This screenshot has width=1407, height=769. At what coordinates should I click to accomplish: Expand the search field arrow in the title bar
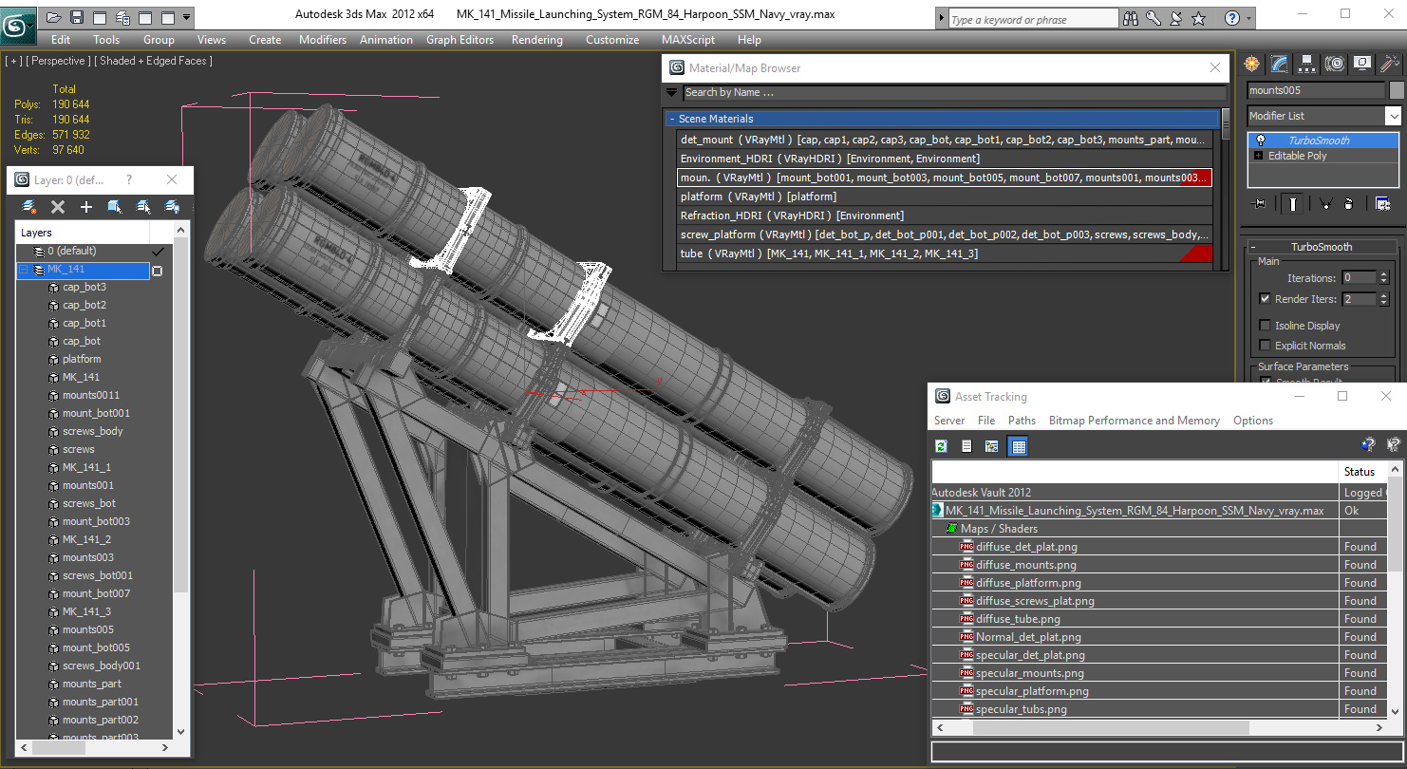click(x=941, y=18)
